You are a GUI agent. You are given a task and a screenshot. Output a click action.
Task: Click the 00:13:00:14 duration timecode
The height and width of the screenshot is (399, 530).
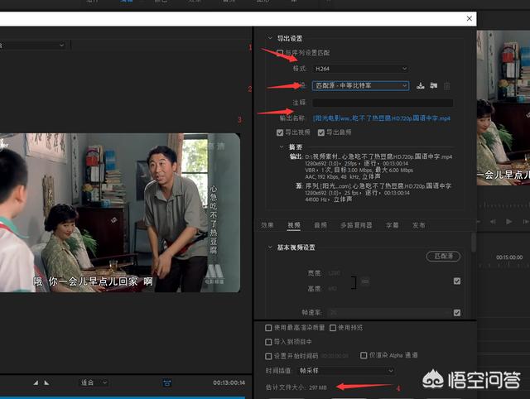click(x=229, y=382)
